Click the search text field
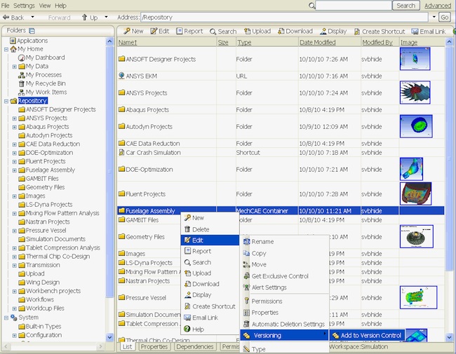This screenshot has height=354, width=456. (x=354, y=6)
